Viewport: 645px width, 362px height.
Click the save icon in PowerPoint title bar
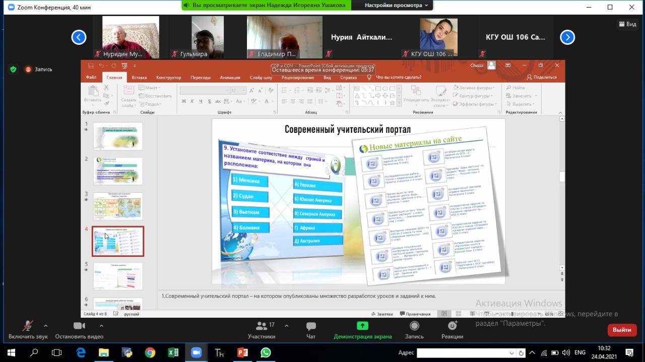pyautogui.click(x=91, y=65)
